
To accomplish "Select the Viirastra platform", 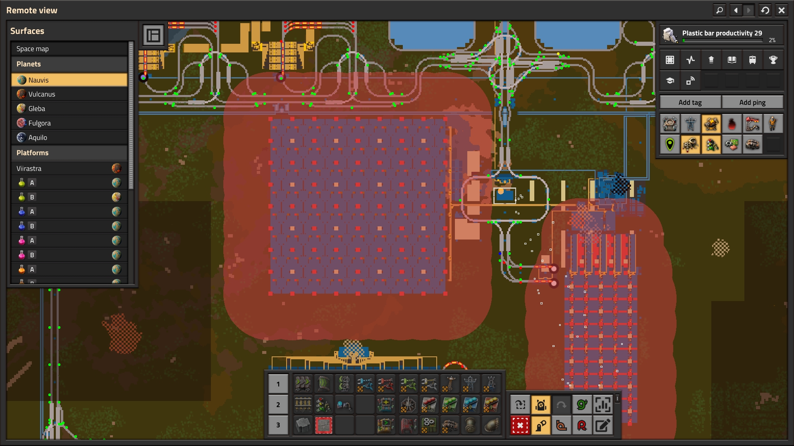I will tap(69, 168).
